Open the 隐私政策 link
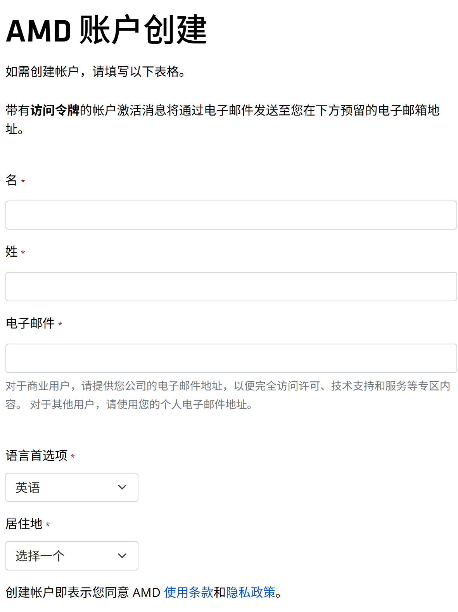Viewport: 458px width, 612px height. pyautogui.click(x=251, y=592)
